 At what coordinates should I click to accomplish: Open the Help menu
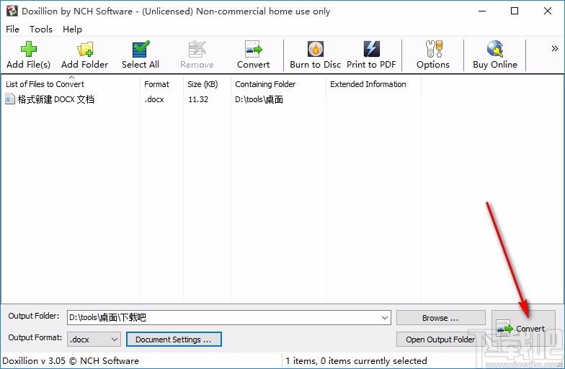tap(72, 29)
